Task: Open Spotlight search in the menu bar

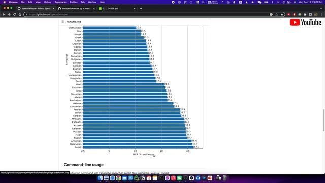Action: (203, 2)
